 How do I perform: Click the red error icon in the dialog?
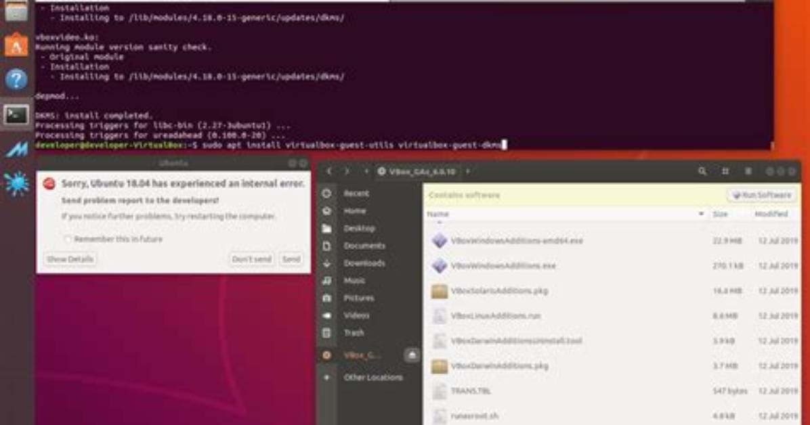pyautogui.click(x=49, y=183)
